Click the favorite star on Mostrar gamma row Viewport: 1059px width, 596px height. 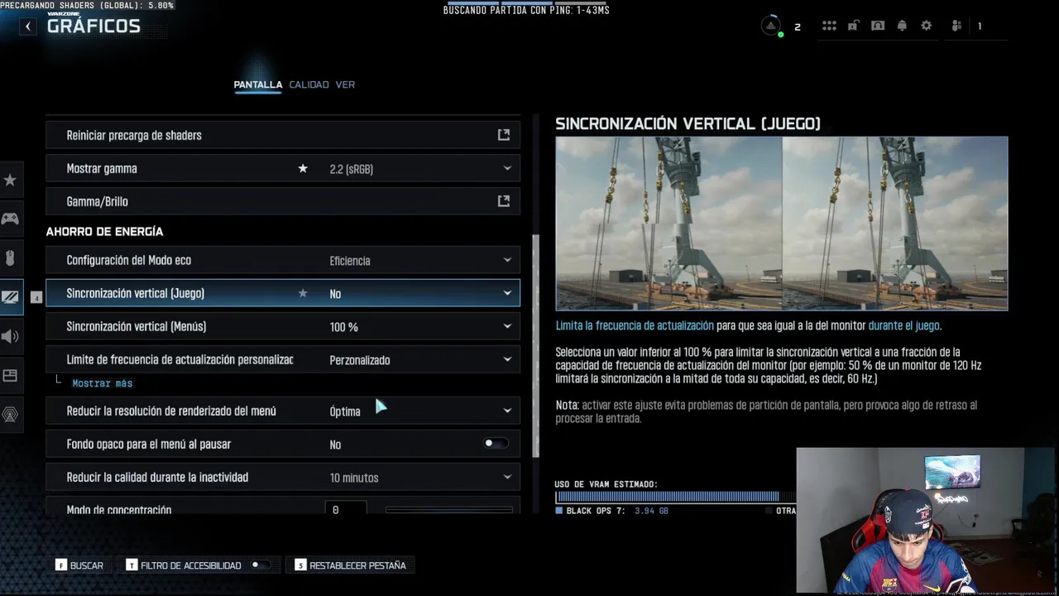pyautogui.click(x=303, y=168)
